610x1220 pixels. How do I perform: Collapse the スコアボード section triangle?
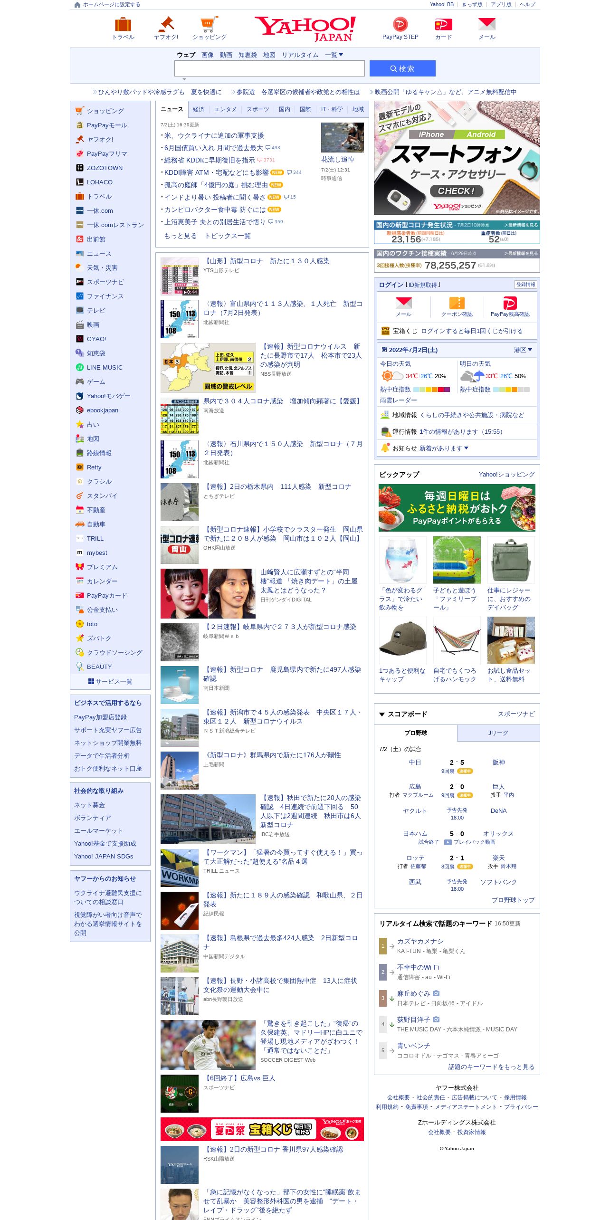coord(382,714)
